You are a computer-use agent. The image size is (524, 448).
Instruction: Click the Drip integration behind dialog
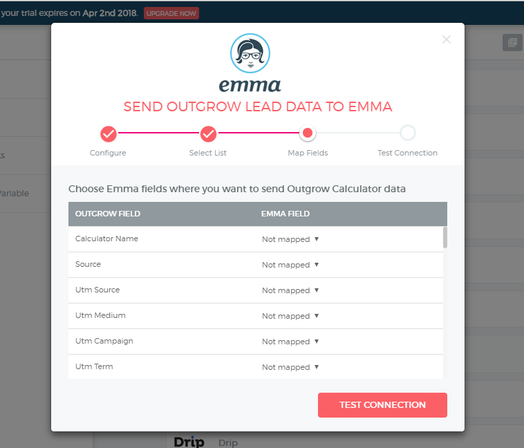tap(205, 442)
